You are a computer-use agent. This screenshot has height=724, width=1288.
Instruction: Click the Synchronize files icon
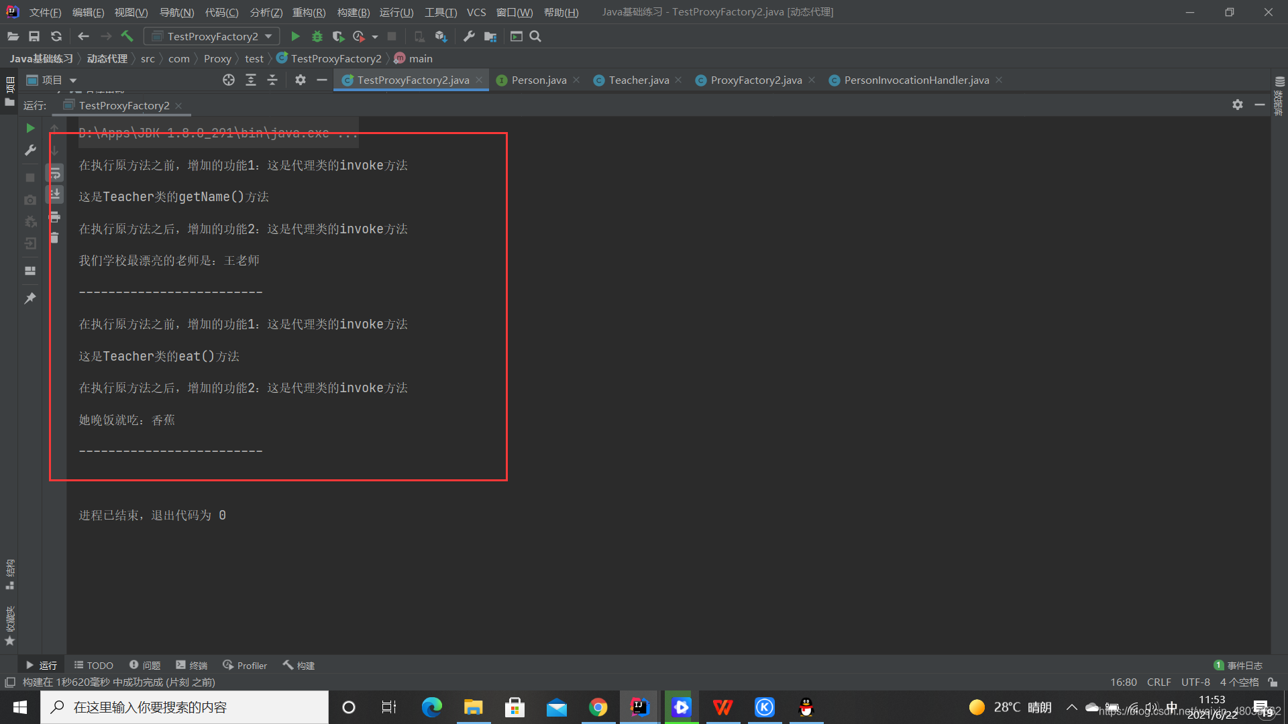[x=55, y=36]
